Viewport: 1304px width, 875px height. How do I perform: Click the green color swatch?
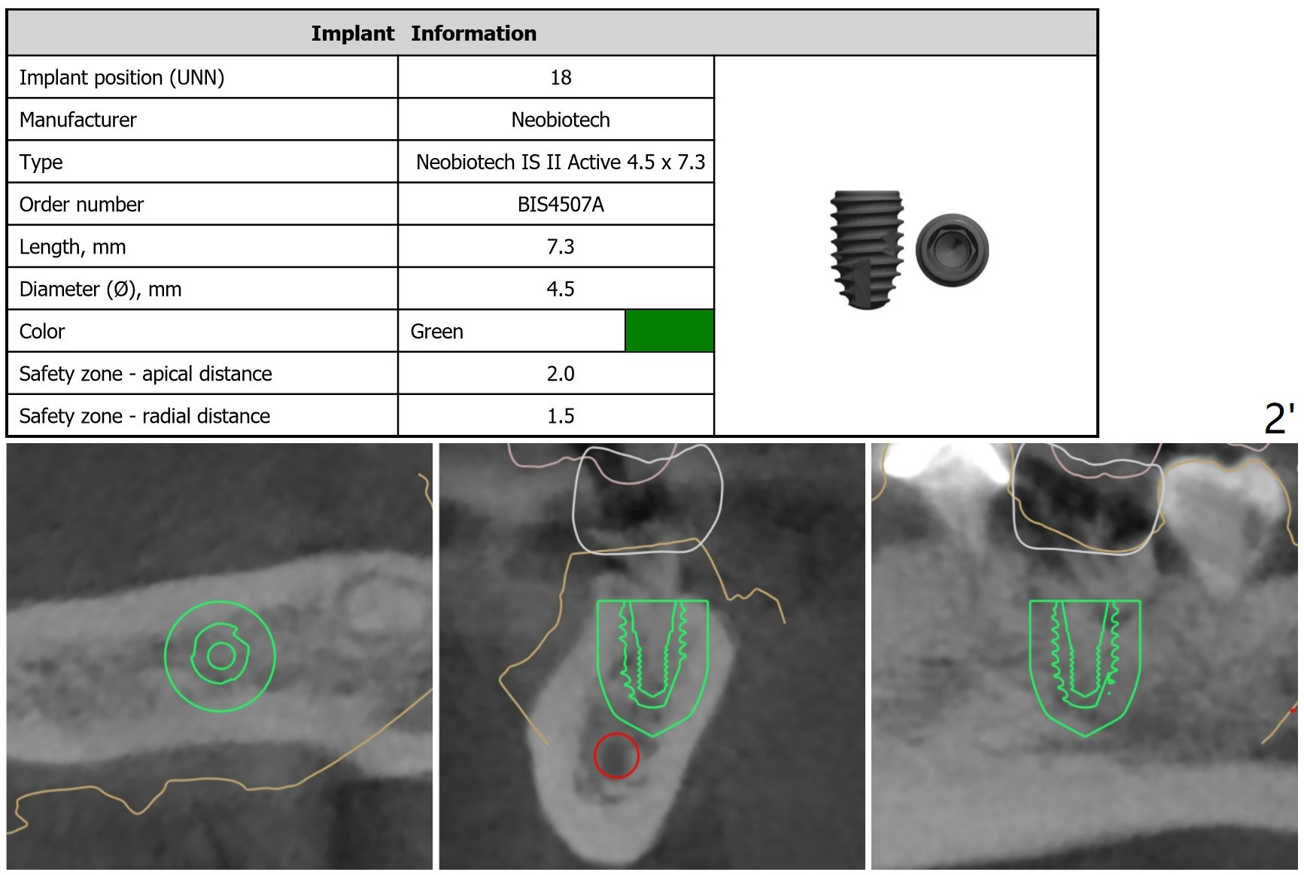point(669,331)
